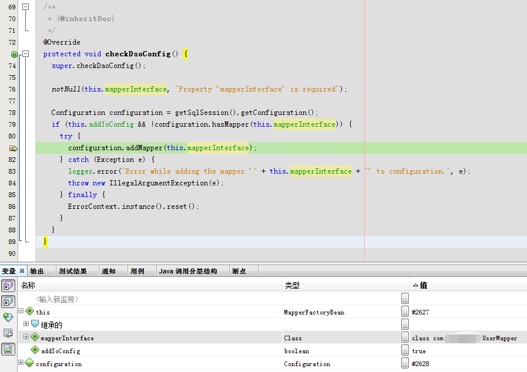Click the @Override annotation text
Image resolution: width=527 pixels, height=372 pixels.
click(62, 42)
